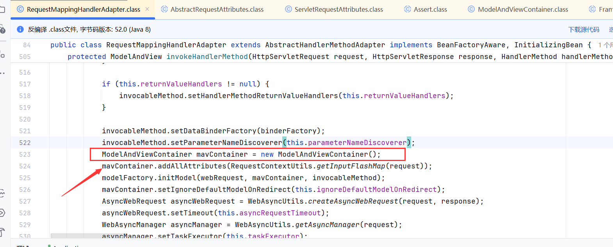Click sticky line with invokeHandlerMethod signature
The height and width of the screenshot is (247, 613).
pyautogui.click(x=207, y=57)
